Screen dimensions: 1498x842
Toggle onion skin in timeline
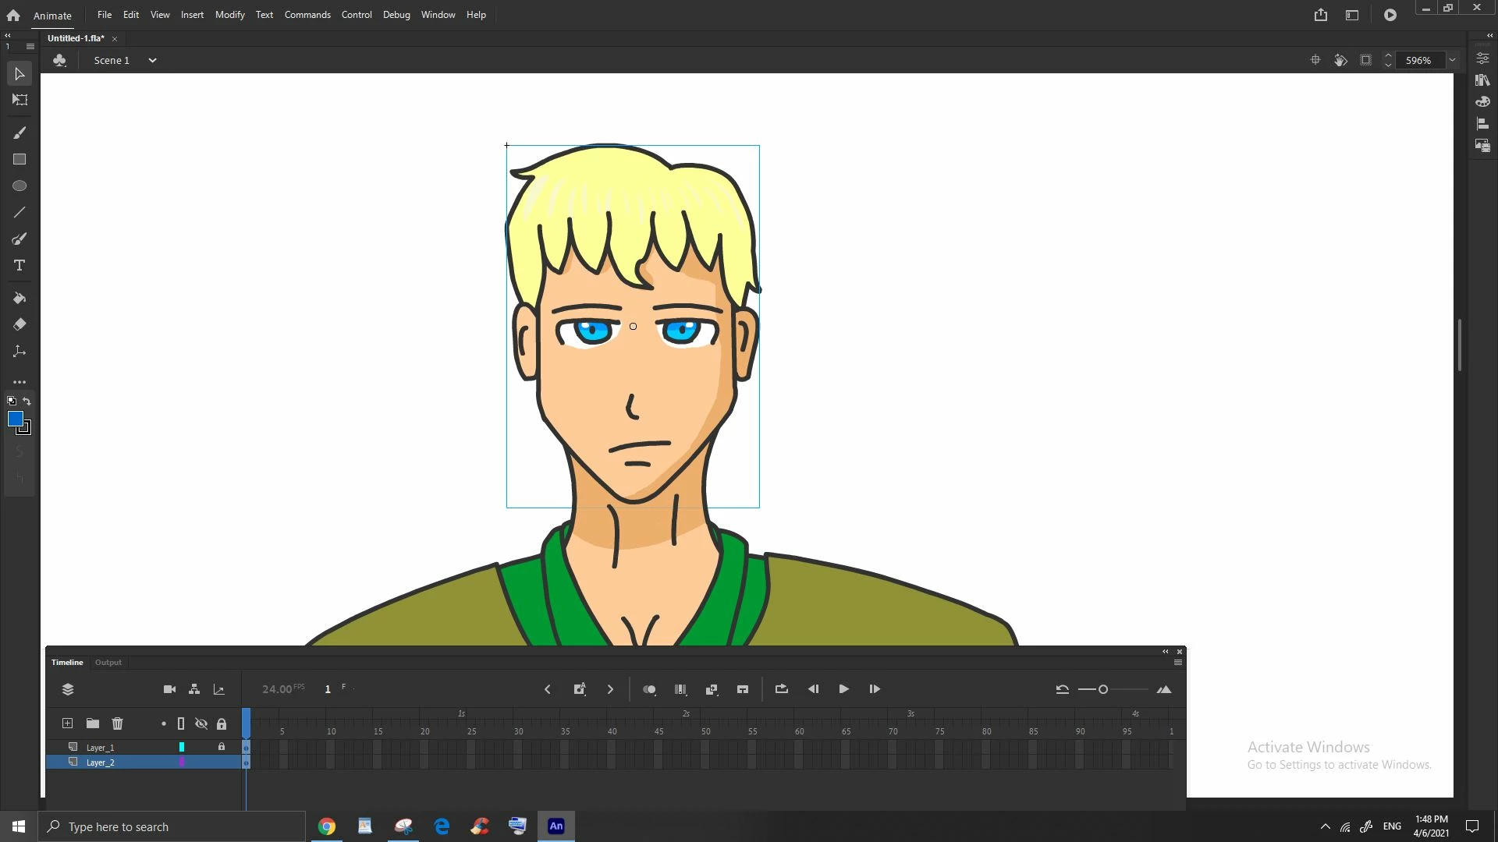tap(649, 689)
